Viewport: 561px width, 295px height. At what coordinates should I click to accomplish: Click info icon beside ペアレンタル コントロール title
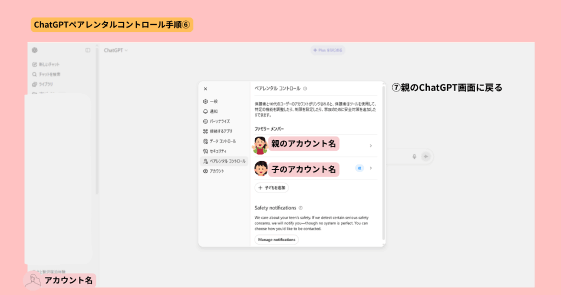(305, 88)
